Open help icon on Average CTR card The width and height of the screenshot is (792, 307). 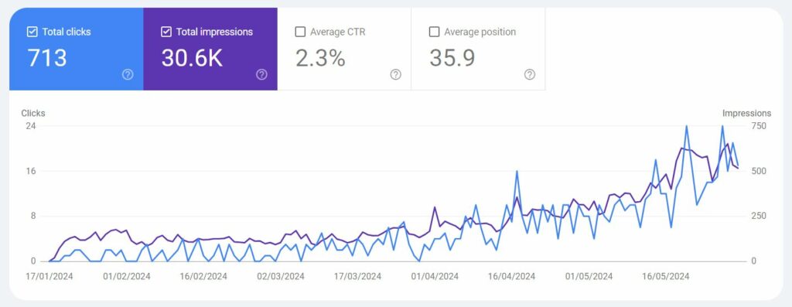[395, 75]
